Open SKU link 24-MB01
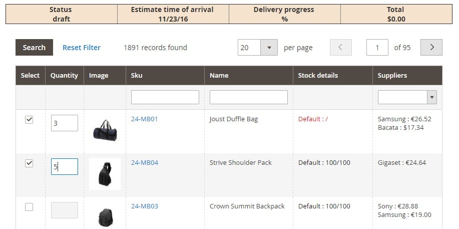The height and width of the screenshot is (229, 459). pos(144,119)
